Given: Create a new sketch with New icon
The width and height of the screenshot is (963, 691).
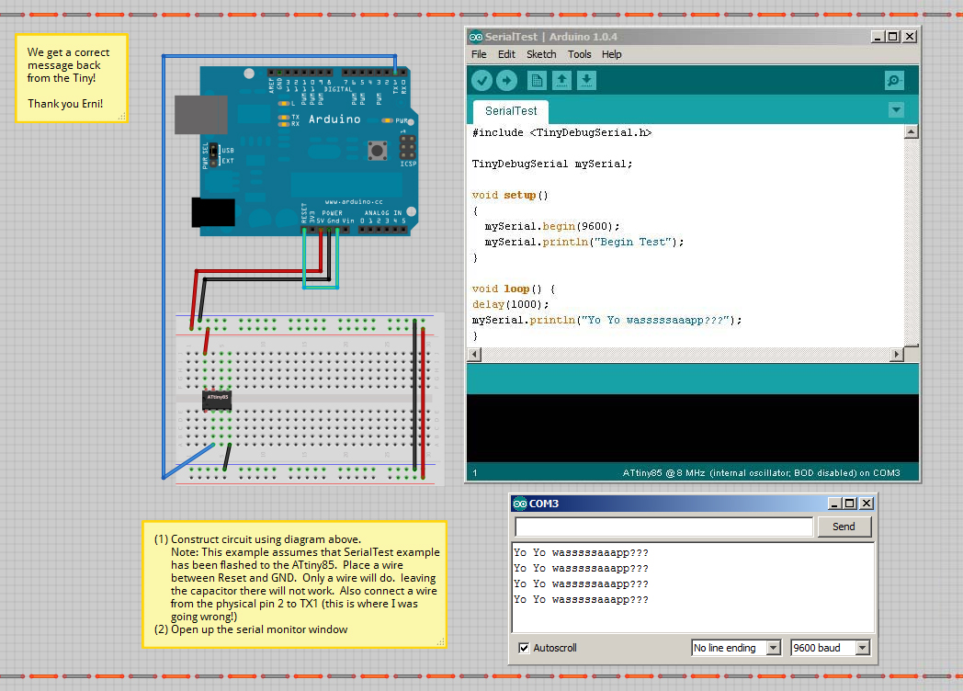Looking at the screenshot, I should [537, 81].
